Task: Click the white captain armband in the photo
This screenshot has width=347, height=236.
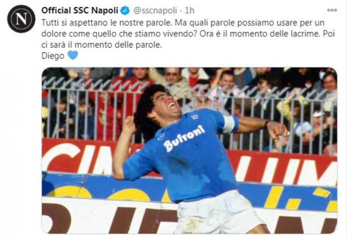Action: click(229, 124)
